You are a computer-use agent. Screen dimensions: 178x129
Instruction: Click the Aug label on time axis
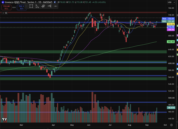[129, 125]
